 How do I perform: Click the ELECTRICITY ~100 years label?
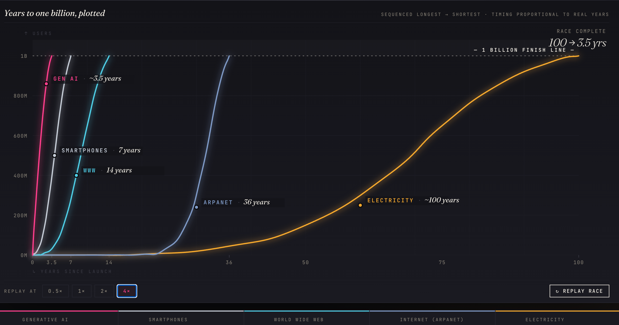pyautogui.click(x=413, y=200)
